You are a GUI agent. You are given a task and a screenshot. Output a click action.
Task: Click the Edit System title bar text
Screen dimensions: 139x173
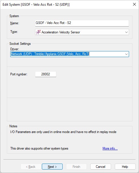tap(36, 5)
